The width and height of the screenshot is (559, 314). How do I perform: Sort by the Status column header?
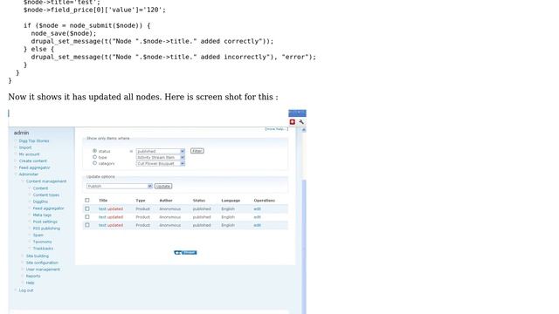coord(199,201)
